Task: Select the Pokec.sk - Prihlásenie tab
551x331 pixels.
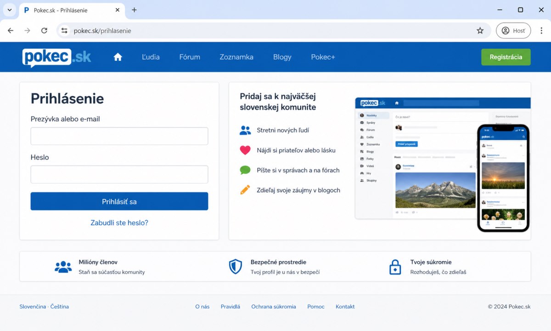Action: 72,10
